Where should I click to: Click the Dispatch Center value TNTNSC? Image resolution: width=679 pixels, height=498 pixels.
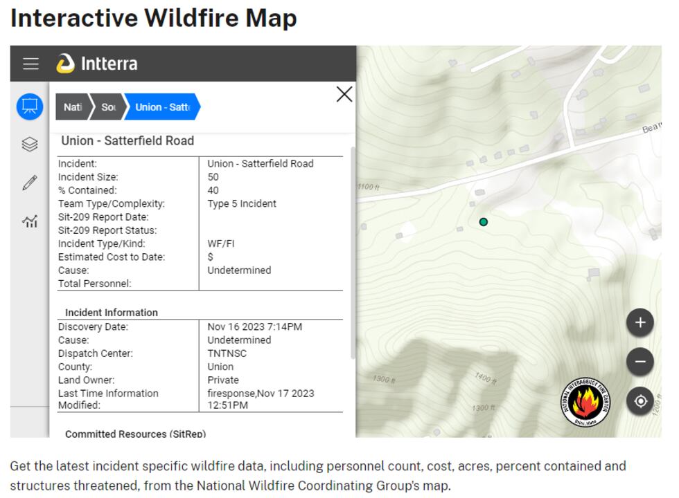227,353
